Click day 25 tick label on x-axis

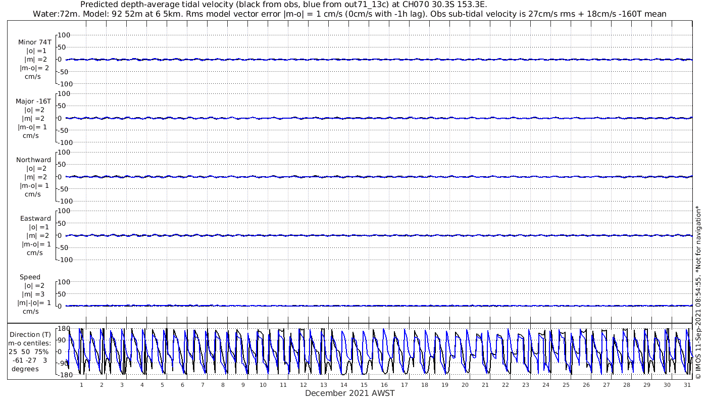[566, 385]
